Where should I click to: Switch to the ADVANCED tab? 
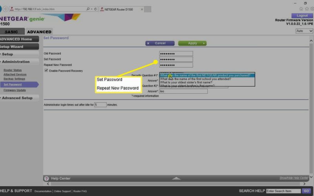pos(39,32)
